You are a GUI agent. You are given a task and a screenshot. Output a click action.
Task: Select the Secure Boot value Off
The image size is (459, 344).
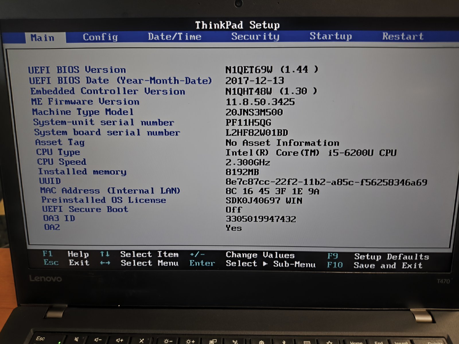tap(234, 210)
